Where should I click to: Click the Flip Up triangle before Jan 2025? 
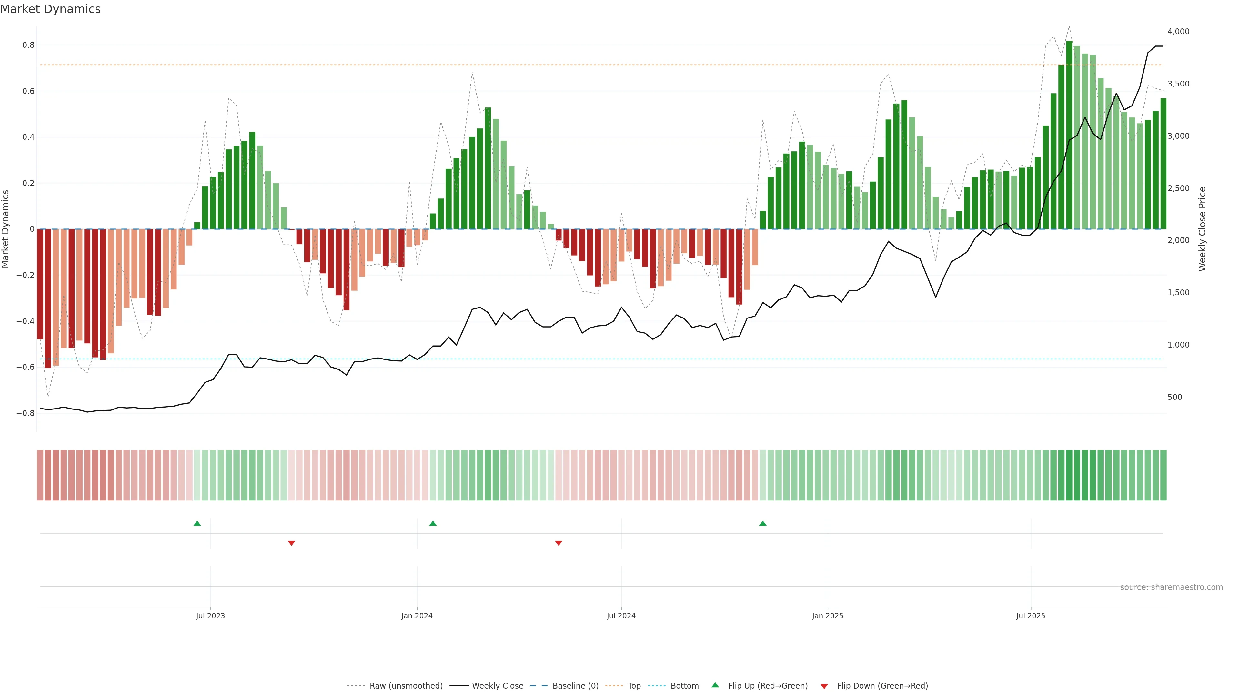coord(763,523)
